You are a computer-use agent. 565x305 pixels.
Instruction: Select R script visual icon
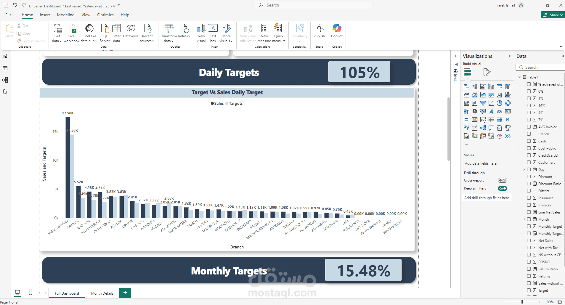pos(508,120)
